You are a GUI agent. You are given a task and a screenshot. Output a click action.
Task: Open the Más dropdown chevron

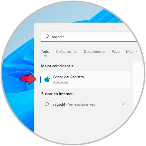(x=136, y=52)
